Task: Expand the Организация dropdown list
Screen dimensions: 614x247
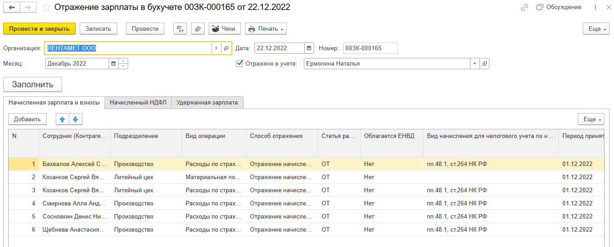Action: coord(216,48)
